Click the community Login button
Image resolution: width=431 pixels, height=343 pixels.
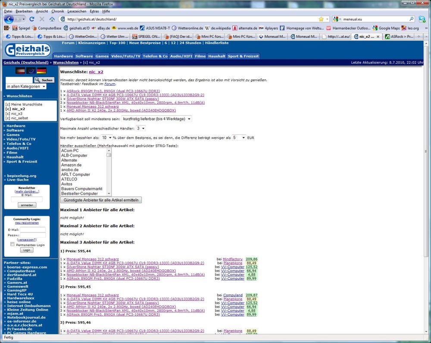(27, 250)
